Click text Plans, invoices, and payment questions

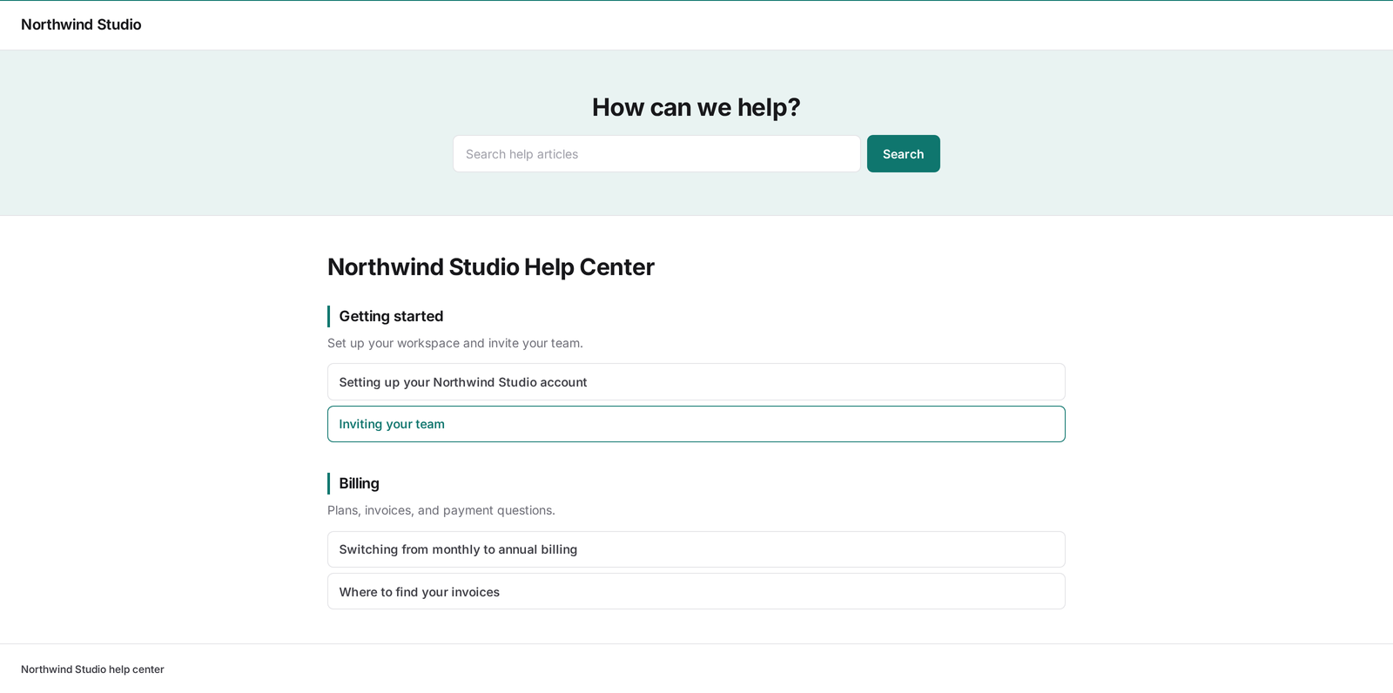pos(441,510)
